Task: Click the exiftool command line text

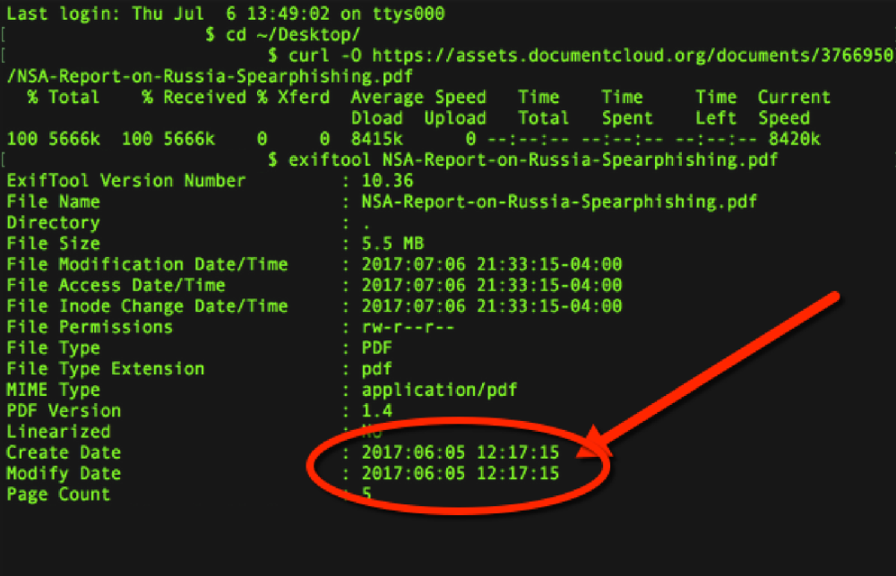Action: click(523, 160)
